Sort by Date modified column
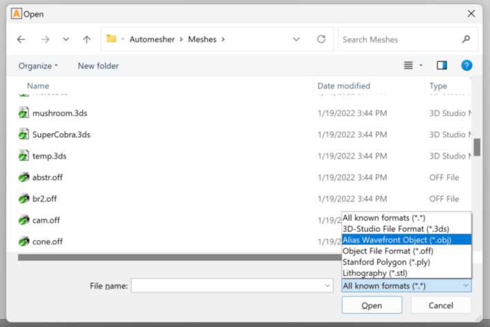 click(x=343, y=86)
